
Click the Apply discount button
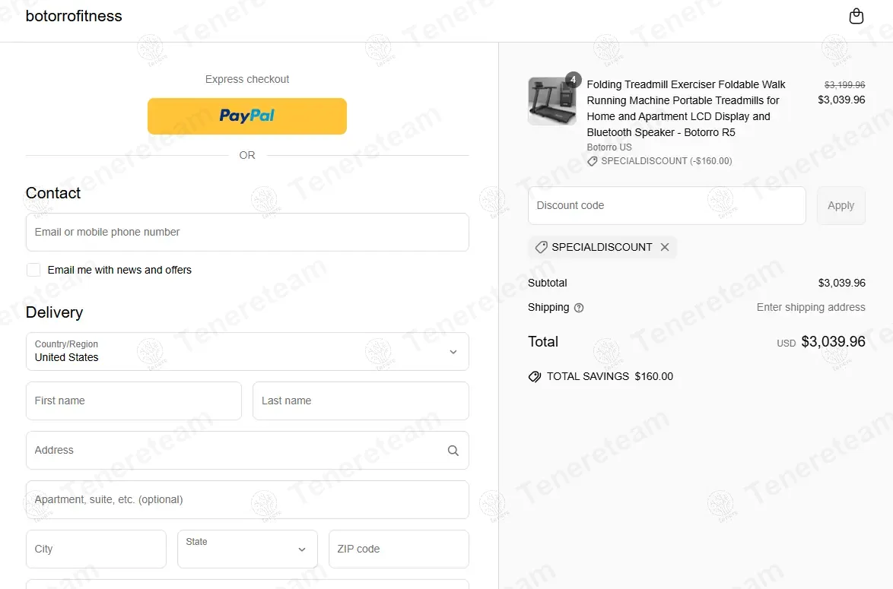pyautogui.click(x=841, y=205)
